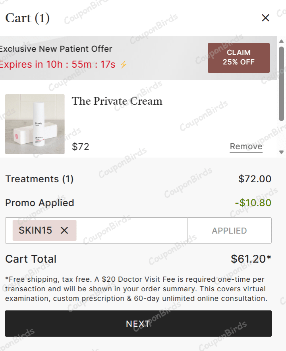
Task: Remove The Private Cream from the cart
Action: (x=246, y=146)
